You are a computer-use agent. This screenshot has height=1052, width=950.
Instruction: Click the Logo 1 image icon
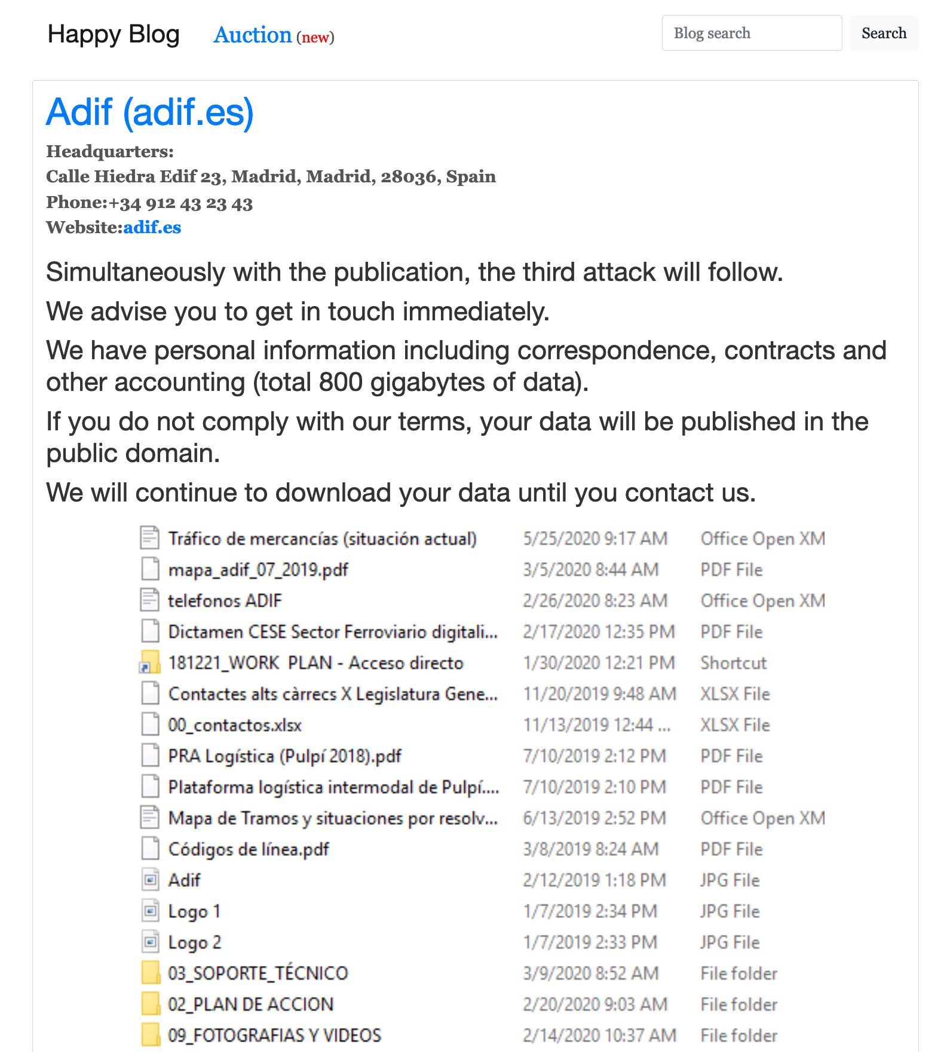point(149,911)
